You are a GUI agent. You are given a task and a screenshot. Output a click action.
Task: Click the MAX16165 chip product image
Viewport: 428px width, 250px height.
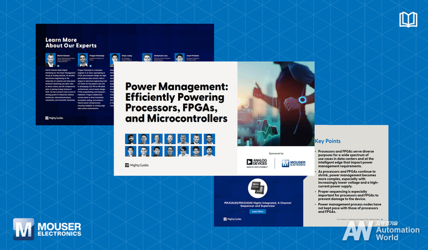pyautogui.click(x=257, y=189)
